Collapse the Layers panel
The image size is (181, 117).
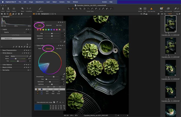tap(1, 29)
